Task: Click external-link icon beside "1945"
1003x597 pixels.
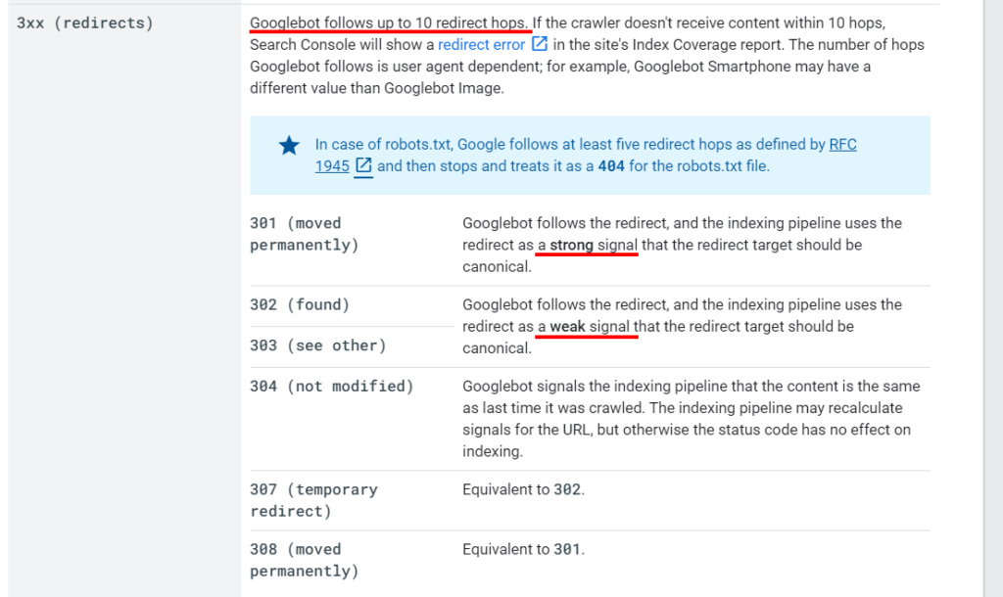Action: click(x=363, y=165)
